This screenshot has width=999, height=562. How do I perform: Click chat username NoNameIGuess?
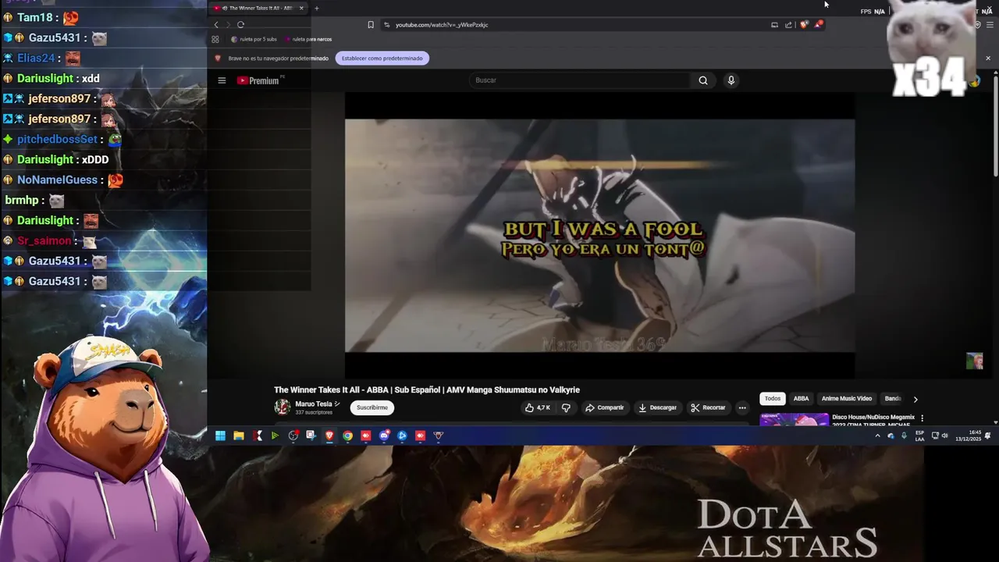(x=57, y=180)
